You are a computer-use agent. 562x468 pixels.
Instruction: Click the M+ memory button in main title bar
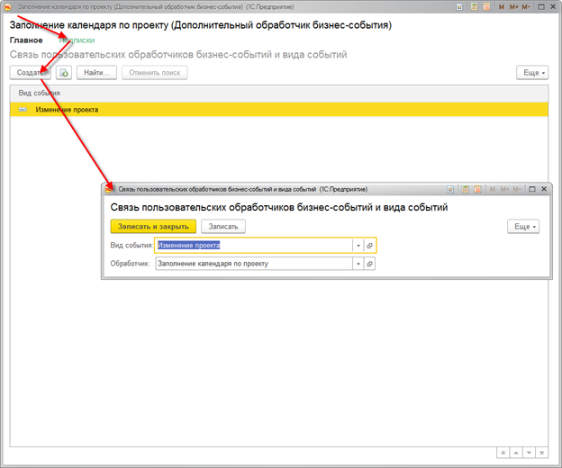point(514,6)
